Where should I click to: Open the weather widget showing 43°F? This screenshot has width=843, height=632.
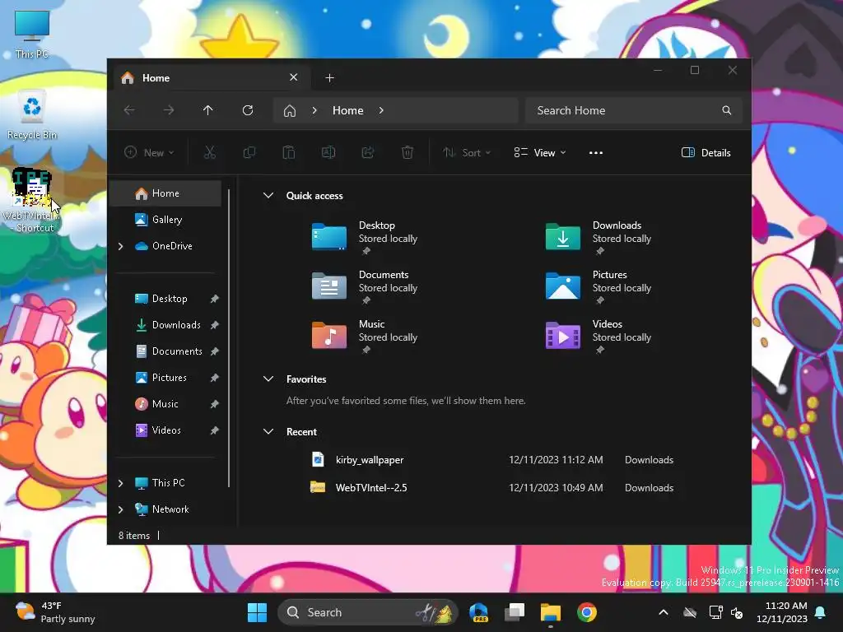point(56,612)
